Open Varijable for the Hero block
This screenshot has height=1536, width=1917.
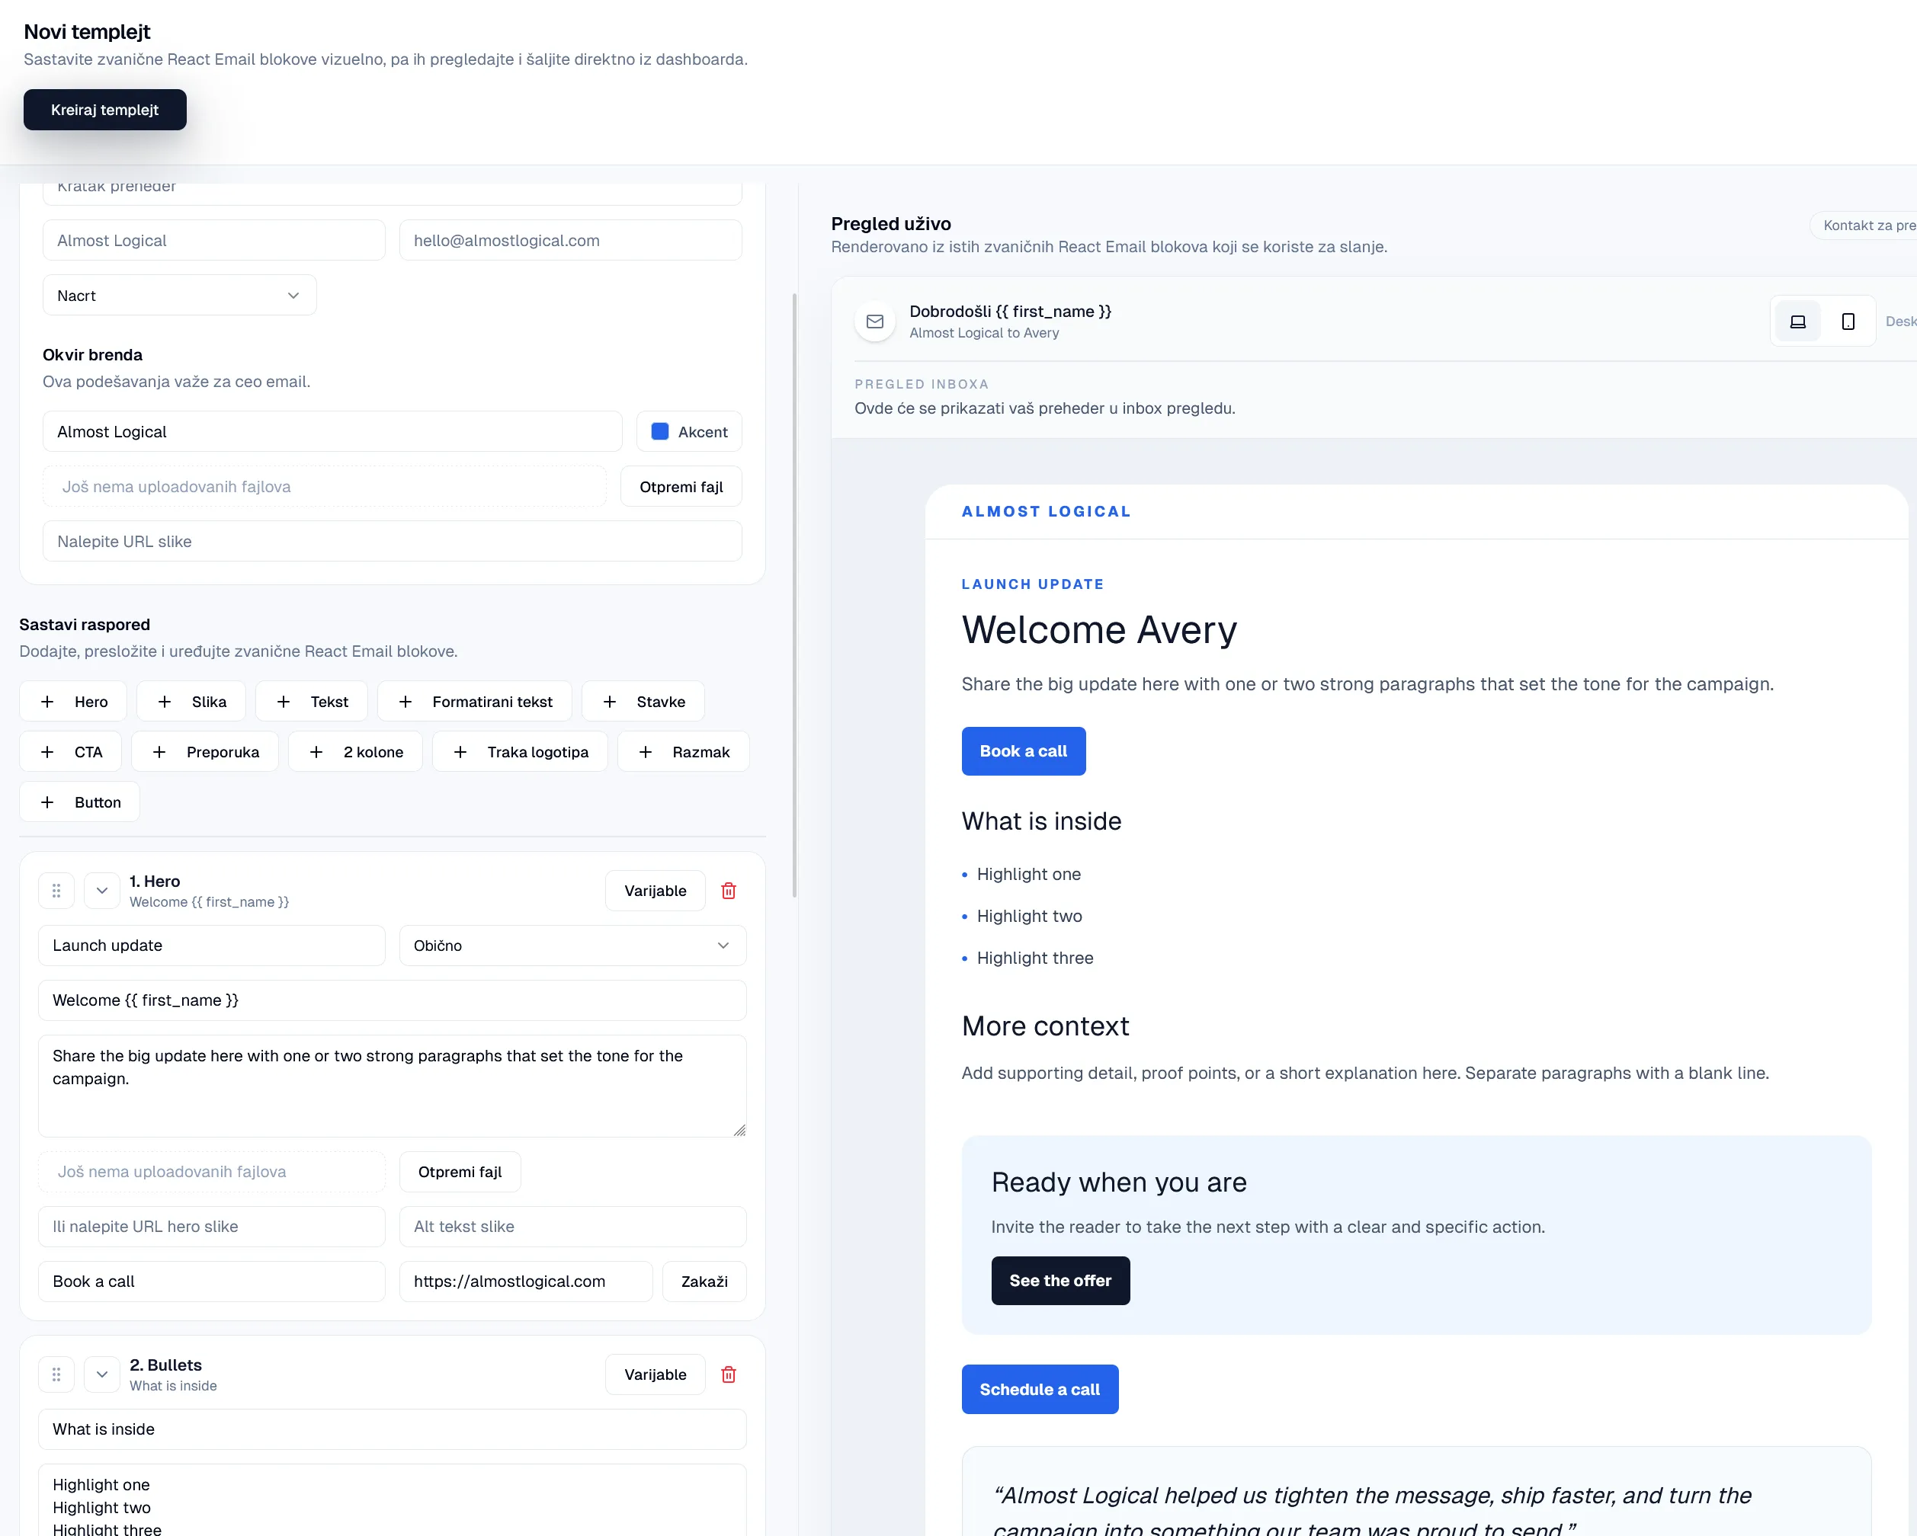point(655,891)
